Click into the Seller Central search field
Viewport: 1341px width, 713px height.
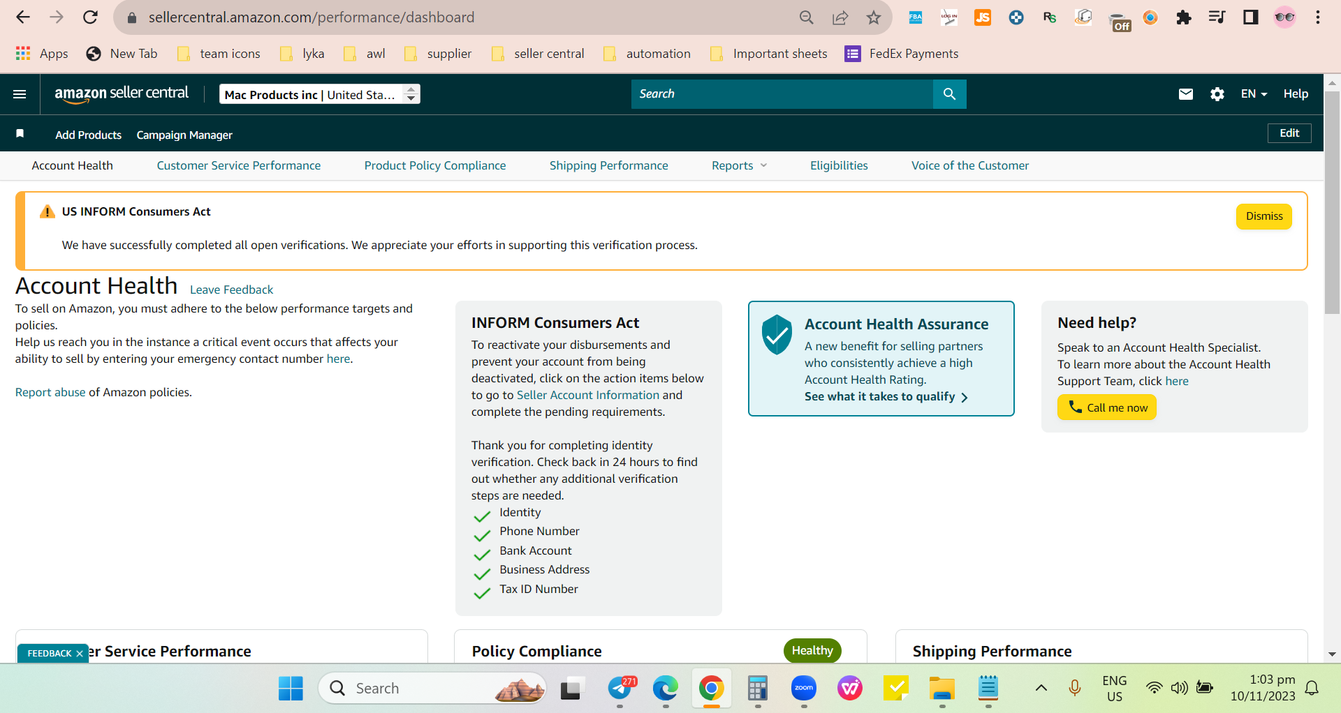[x=782, y=94]
